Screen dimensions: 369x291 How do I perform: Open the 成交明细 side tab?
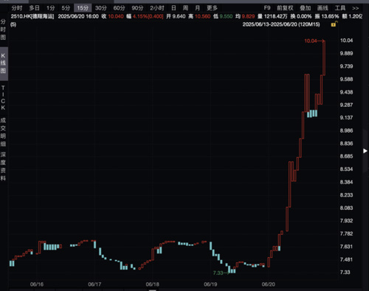point(3,132)
